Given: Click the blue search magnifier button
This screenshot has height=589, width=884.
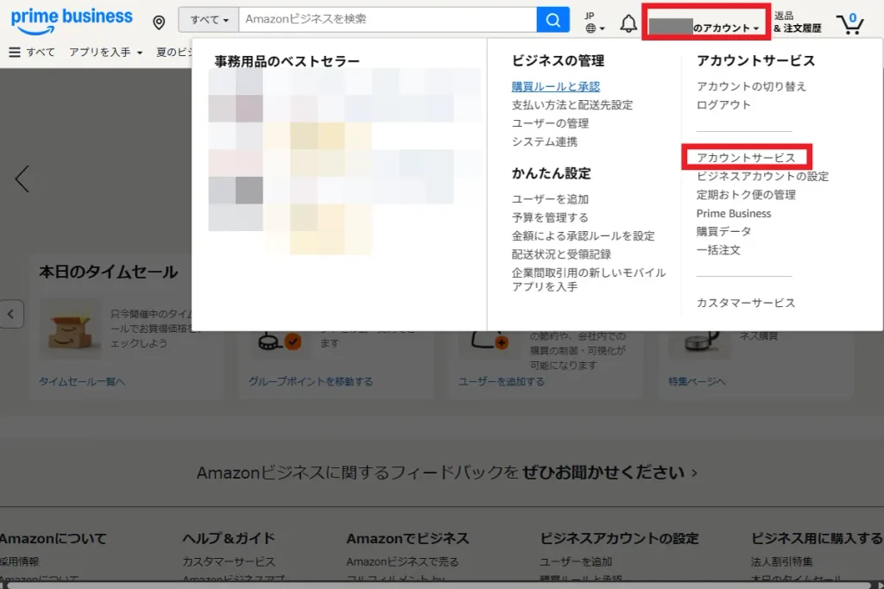Looking at the screenshot, I should [553, 21].
